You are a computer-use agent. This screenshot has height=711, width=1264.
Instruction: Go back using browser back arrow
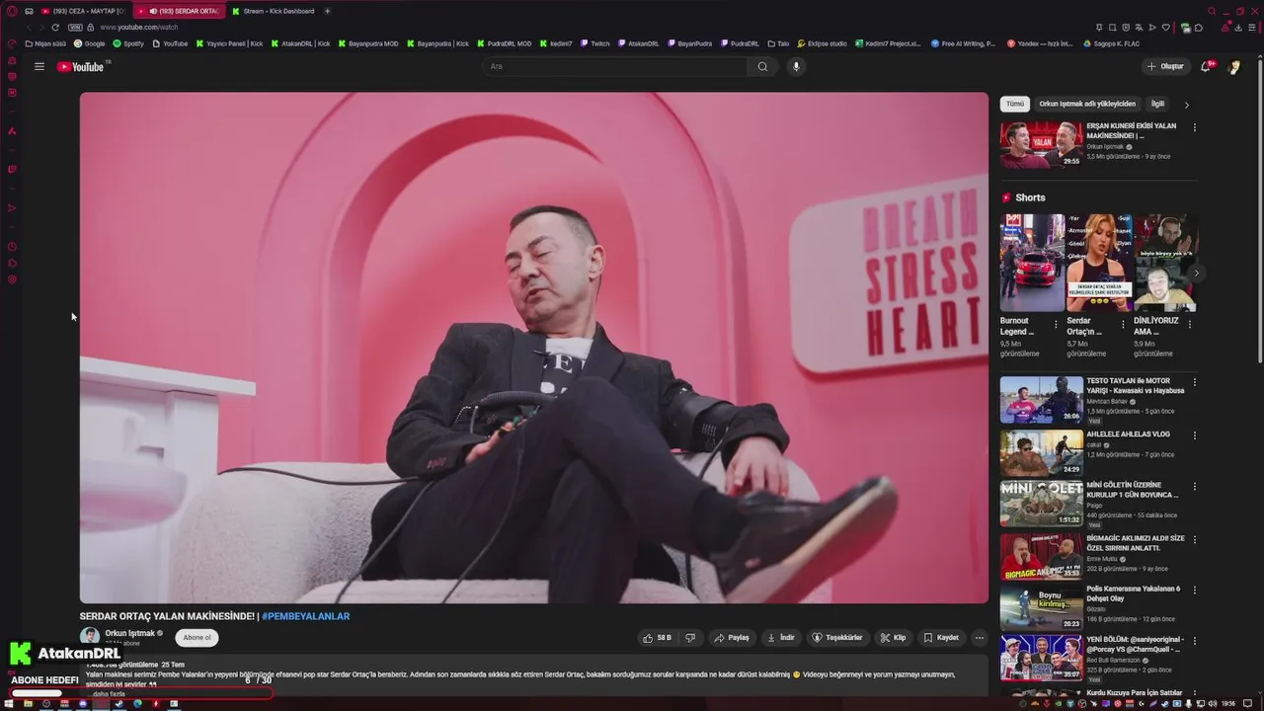28,28
